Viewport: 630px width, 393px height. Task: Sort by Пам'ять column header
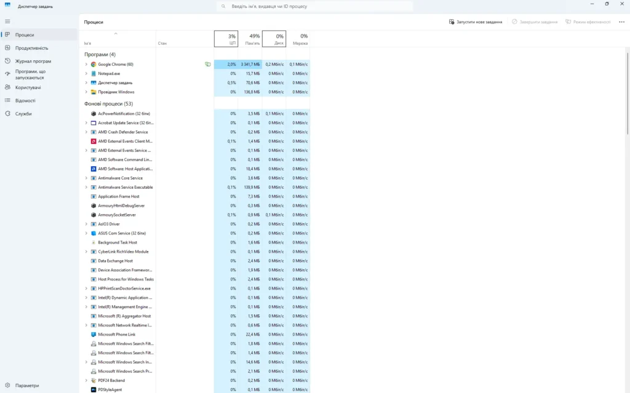(250, 39)
